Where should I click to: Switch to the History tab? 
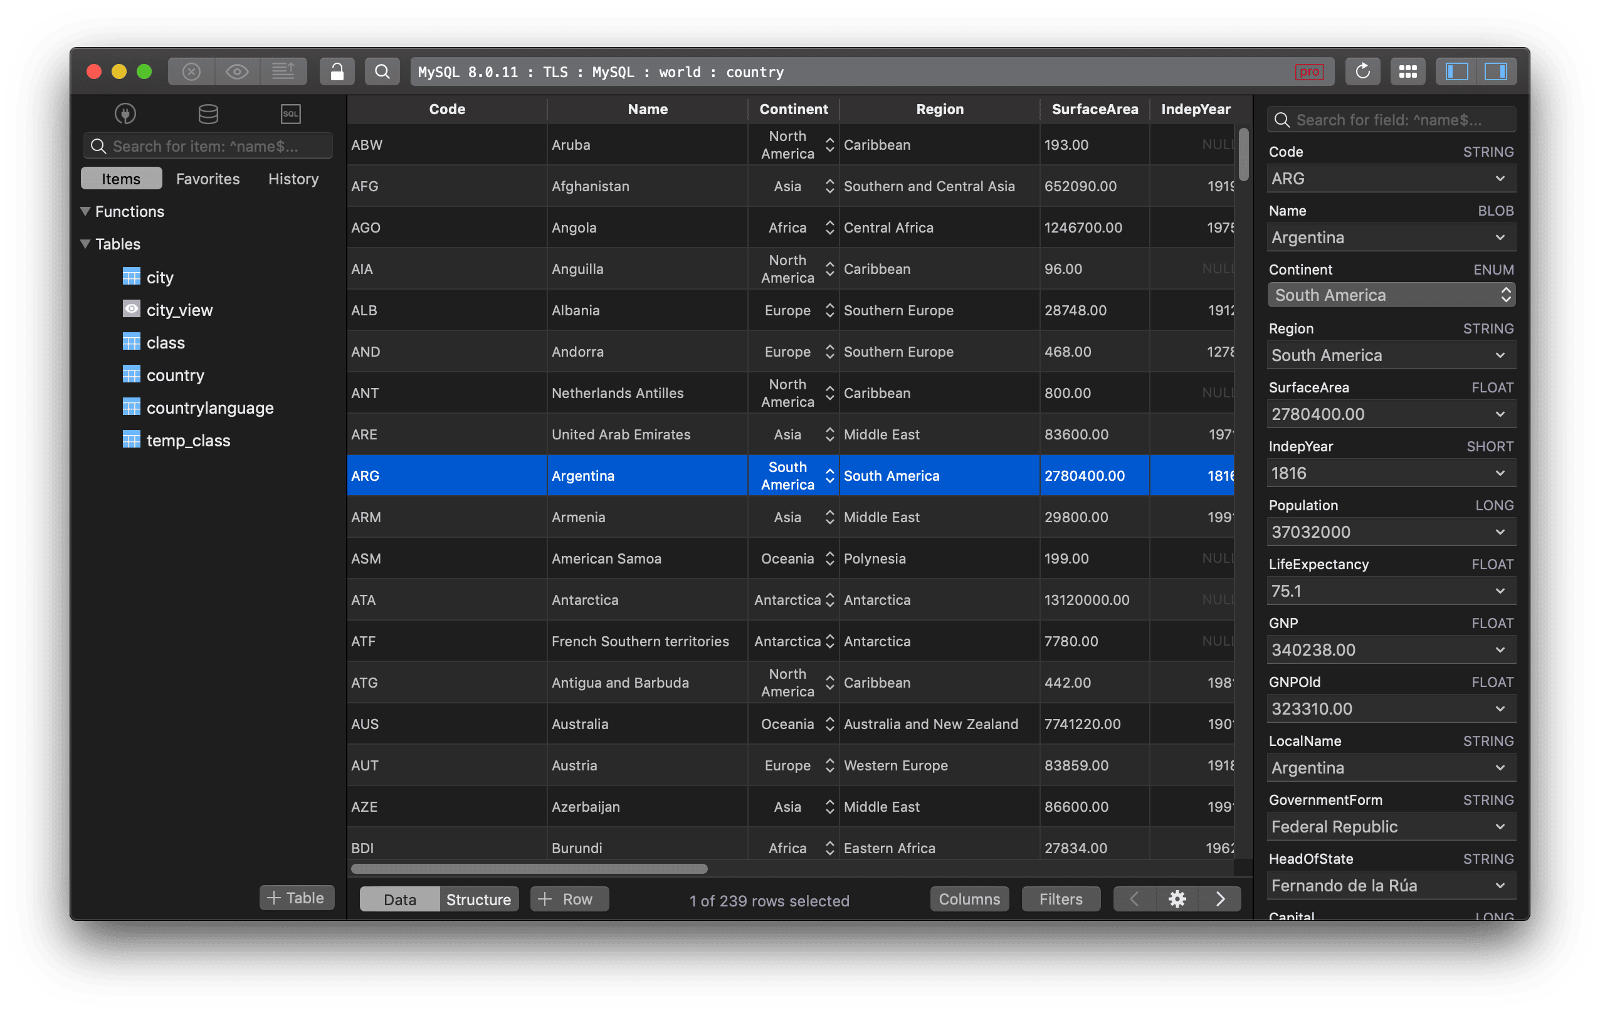coord(293,179)
